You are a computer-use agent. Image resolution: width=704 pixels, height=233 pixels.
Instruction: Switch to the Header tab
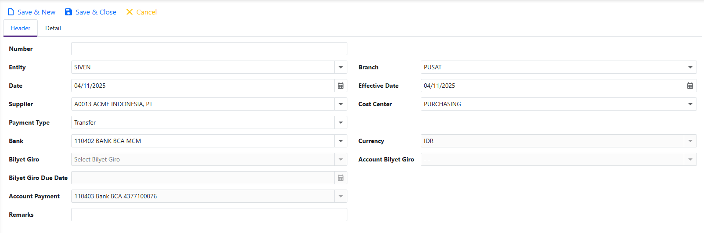point(21,28)
